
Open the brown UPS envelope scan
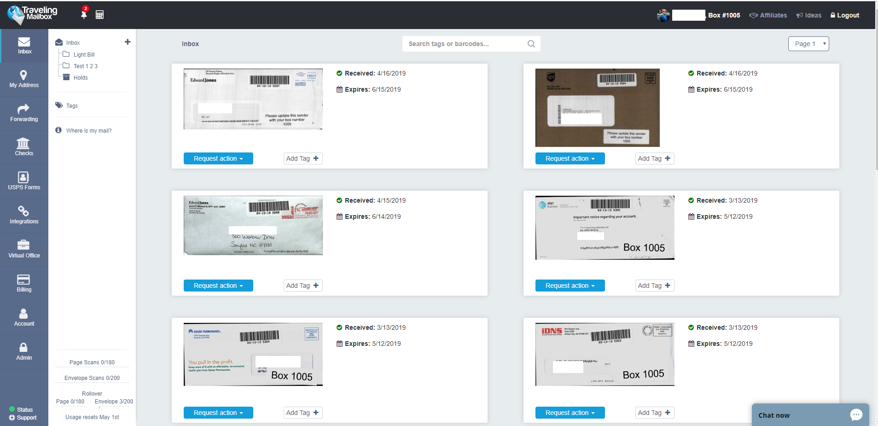coord(598,108)
